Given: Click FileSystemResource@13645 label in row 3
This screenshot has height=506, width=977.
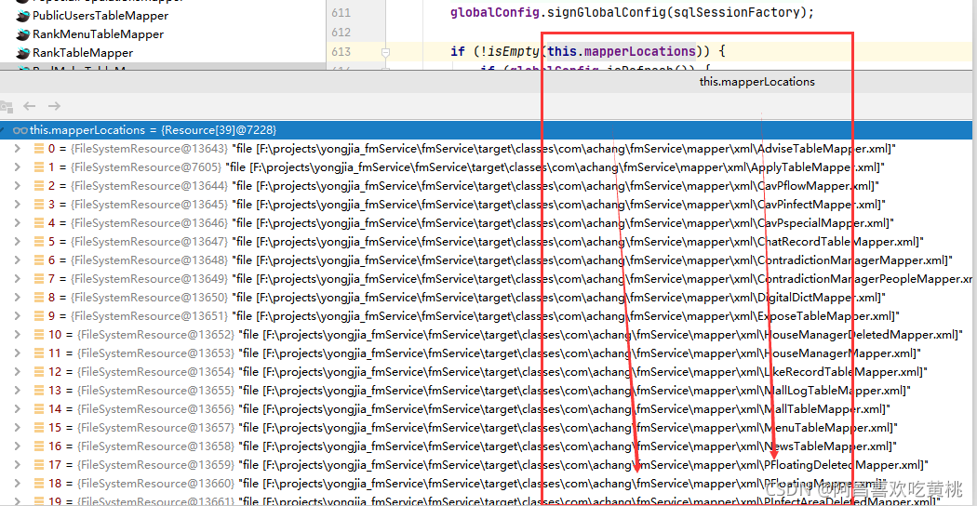Looking at the screenshot, I should (x=150, y=205).
